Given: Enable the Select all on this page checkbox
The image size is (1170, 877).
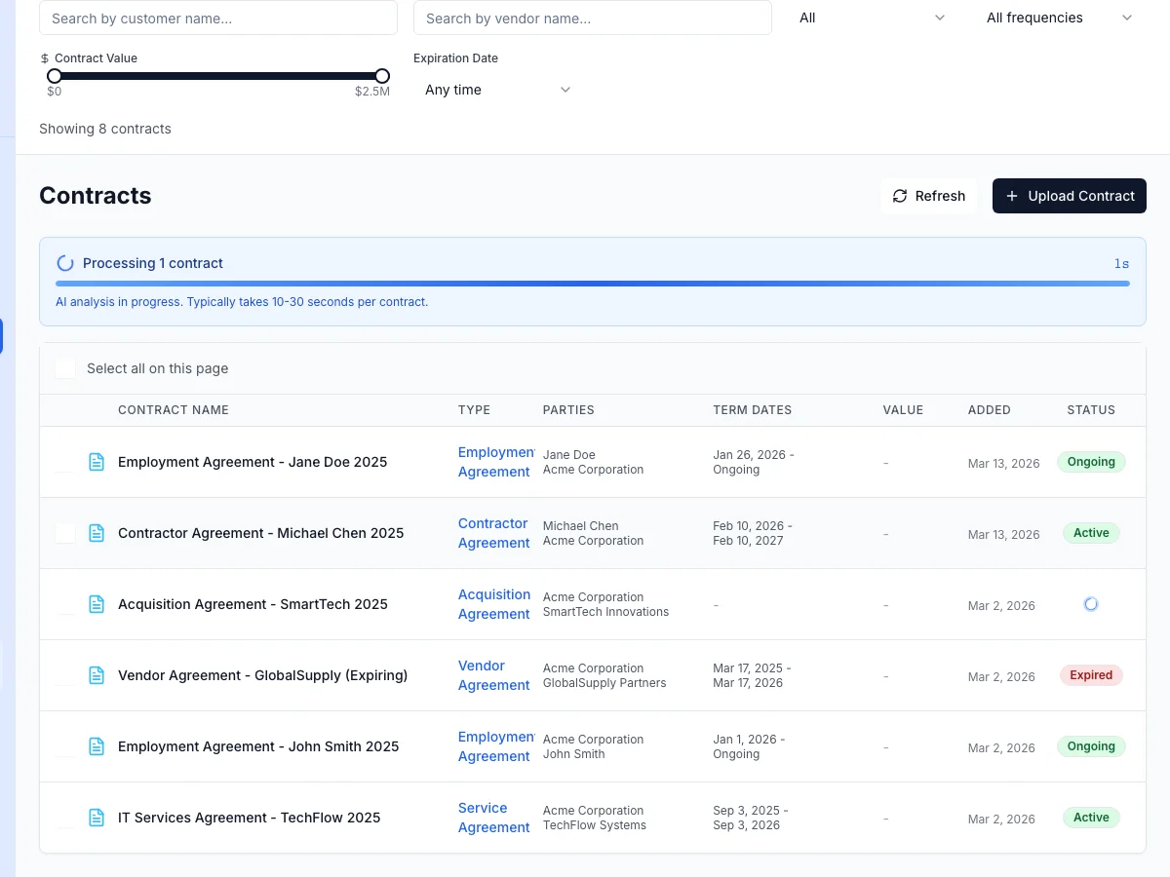Looking at the screenshot, I should point(64,368).
